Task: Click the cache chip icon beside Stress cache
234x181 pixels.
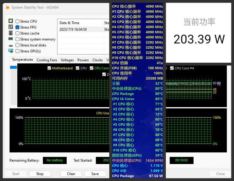Action: click(11, 33)
